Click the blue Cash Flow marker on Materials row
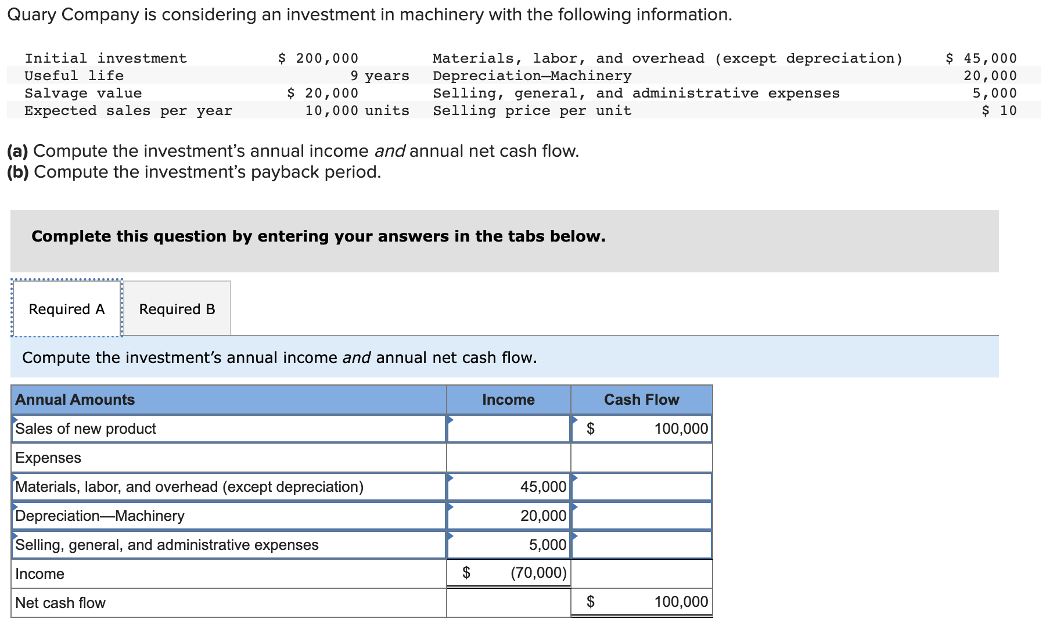This screenshot has height=626, width=1064. coord(576,477)
